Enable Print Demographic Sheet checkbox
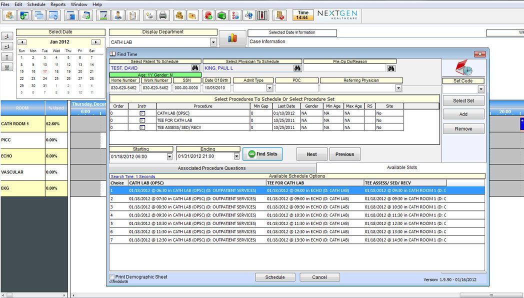 tap(112, 277)
